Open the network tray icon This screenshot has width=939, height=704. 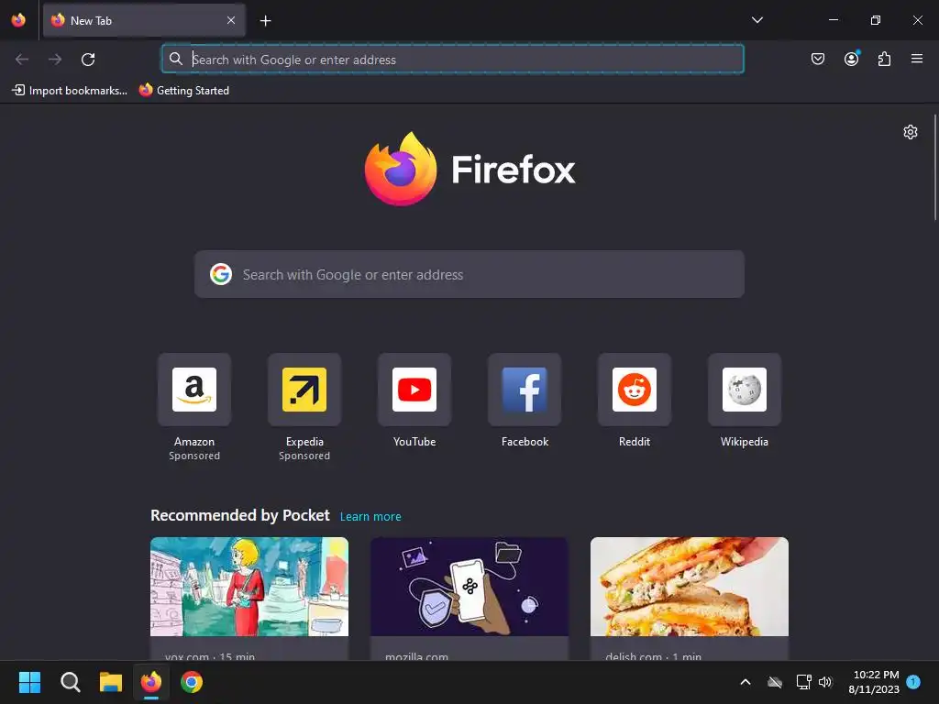tap(803, 682)
